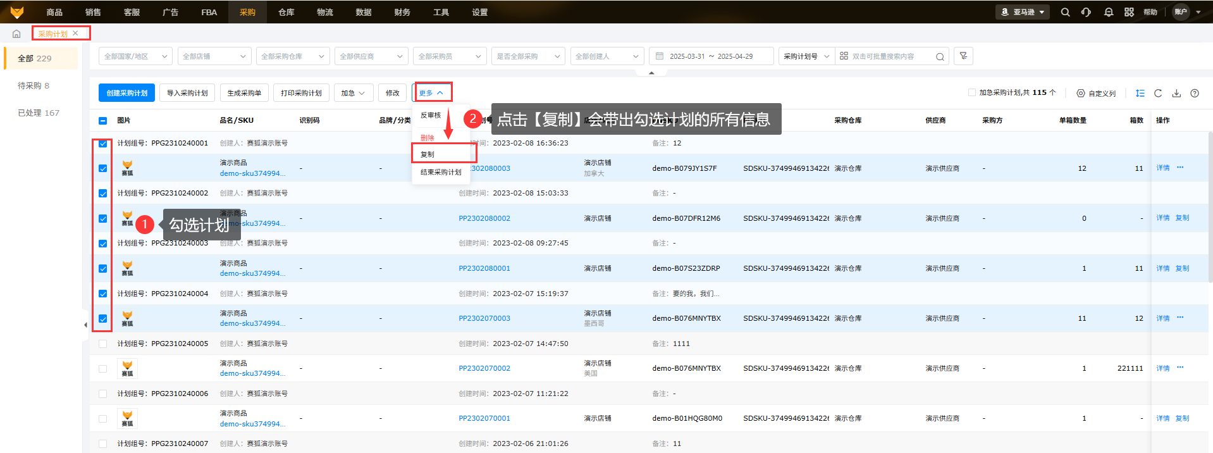The width and height of the screenshot is (1213, 453).
Task: Click the 修改 button
Action: pyautogui.click(x=393, y=93)
